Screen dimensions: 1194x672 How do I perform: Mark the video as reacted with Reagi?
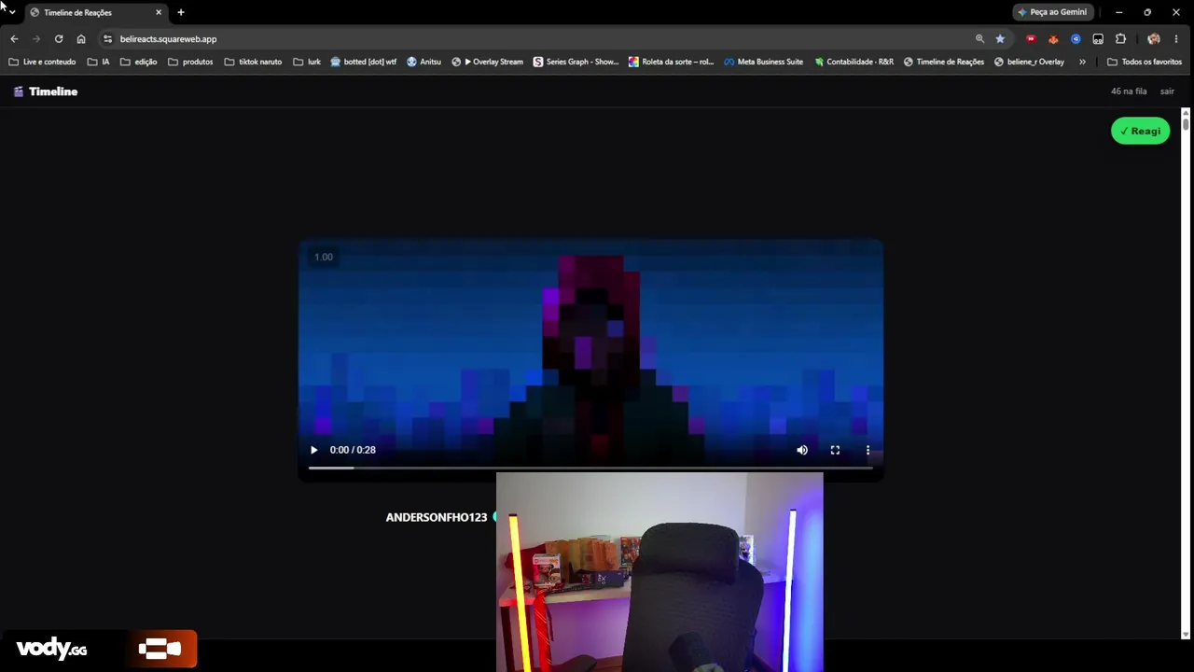coord(1140,131)
